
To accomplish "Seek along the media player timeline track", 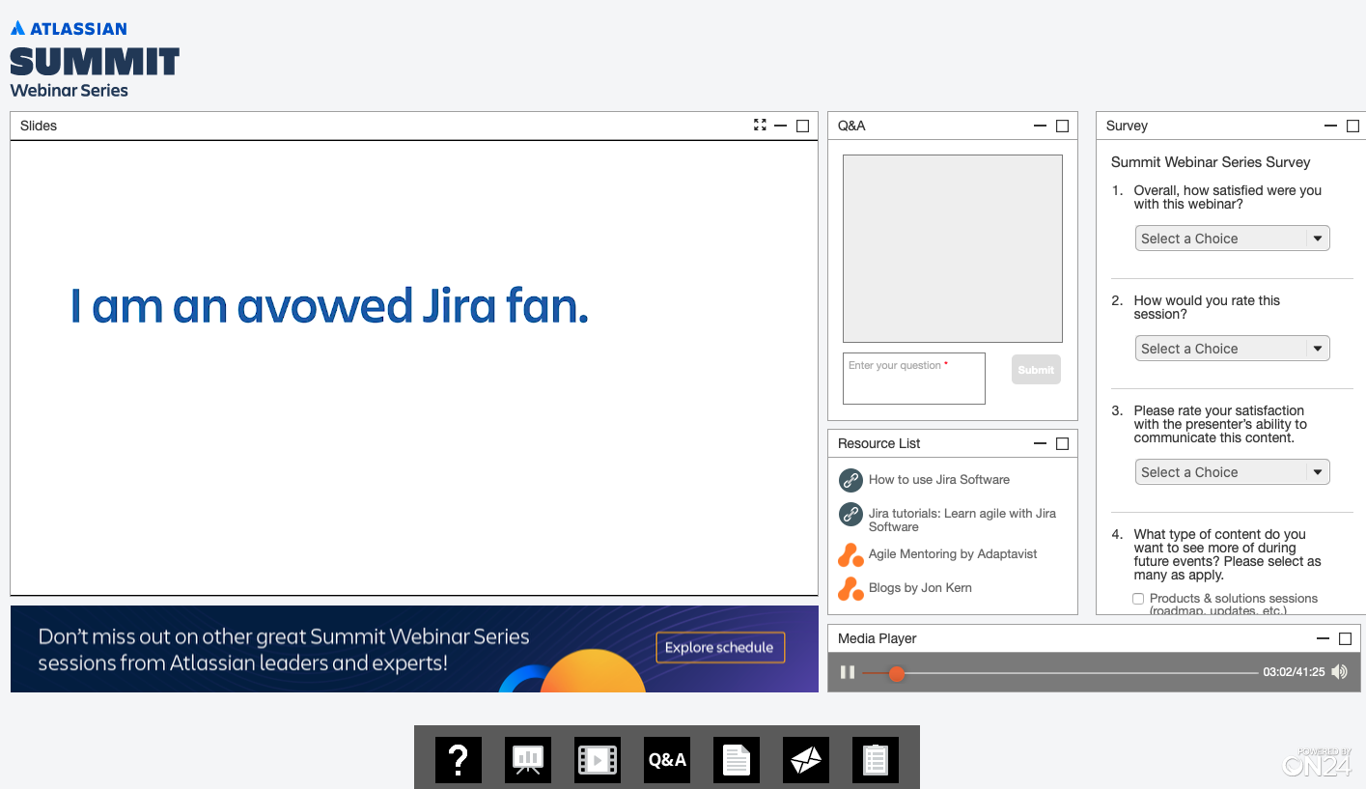I will point(1060,673).
